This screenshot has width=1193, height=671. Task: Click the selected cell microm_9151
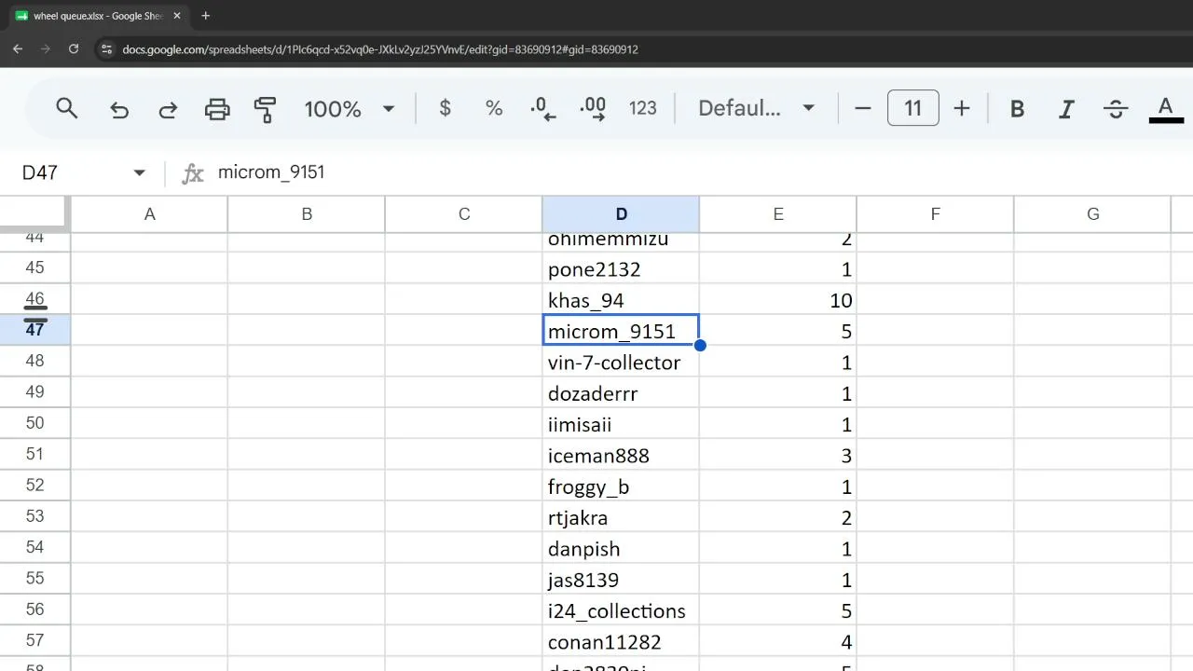[x=621, y=331]
